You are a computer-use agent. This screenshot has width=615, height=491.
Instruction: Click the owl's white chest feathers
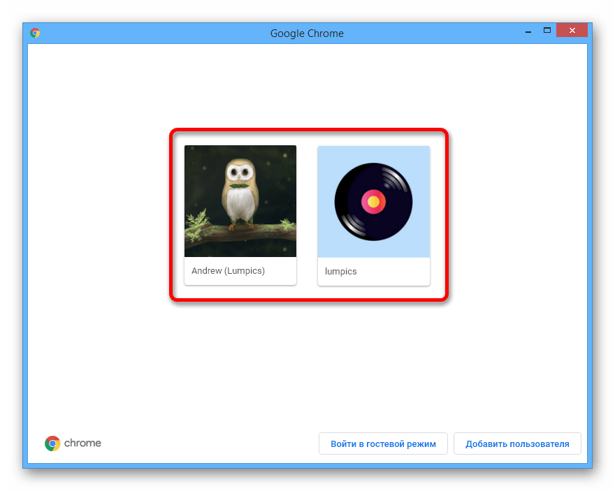(x=240, y=206)
